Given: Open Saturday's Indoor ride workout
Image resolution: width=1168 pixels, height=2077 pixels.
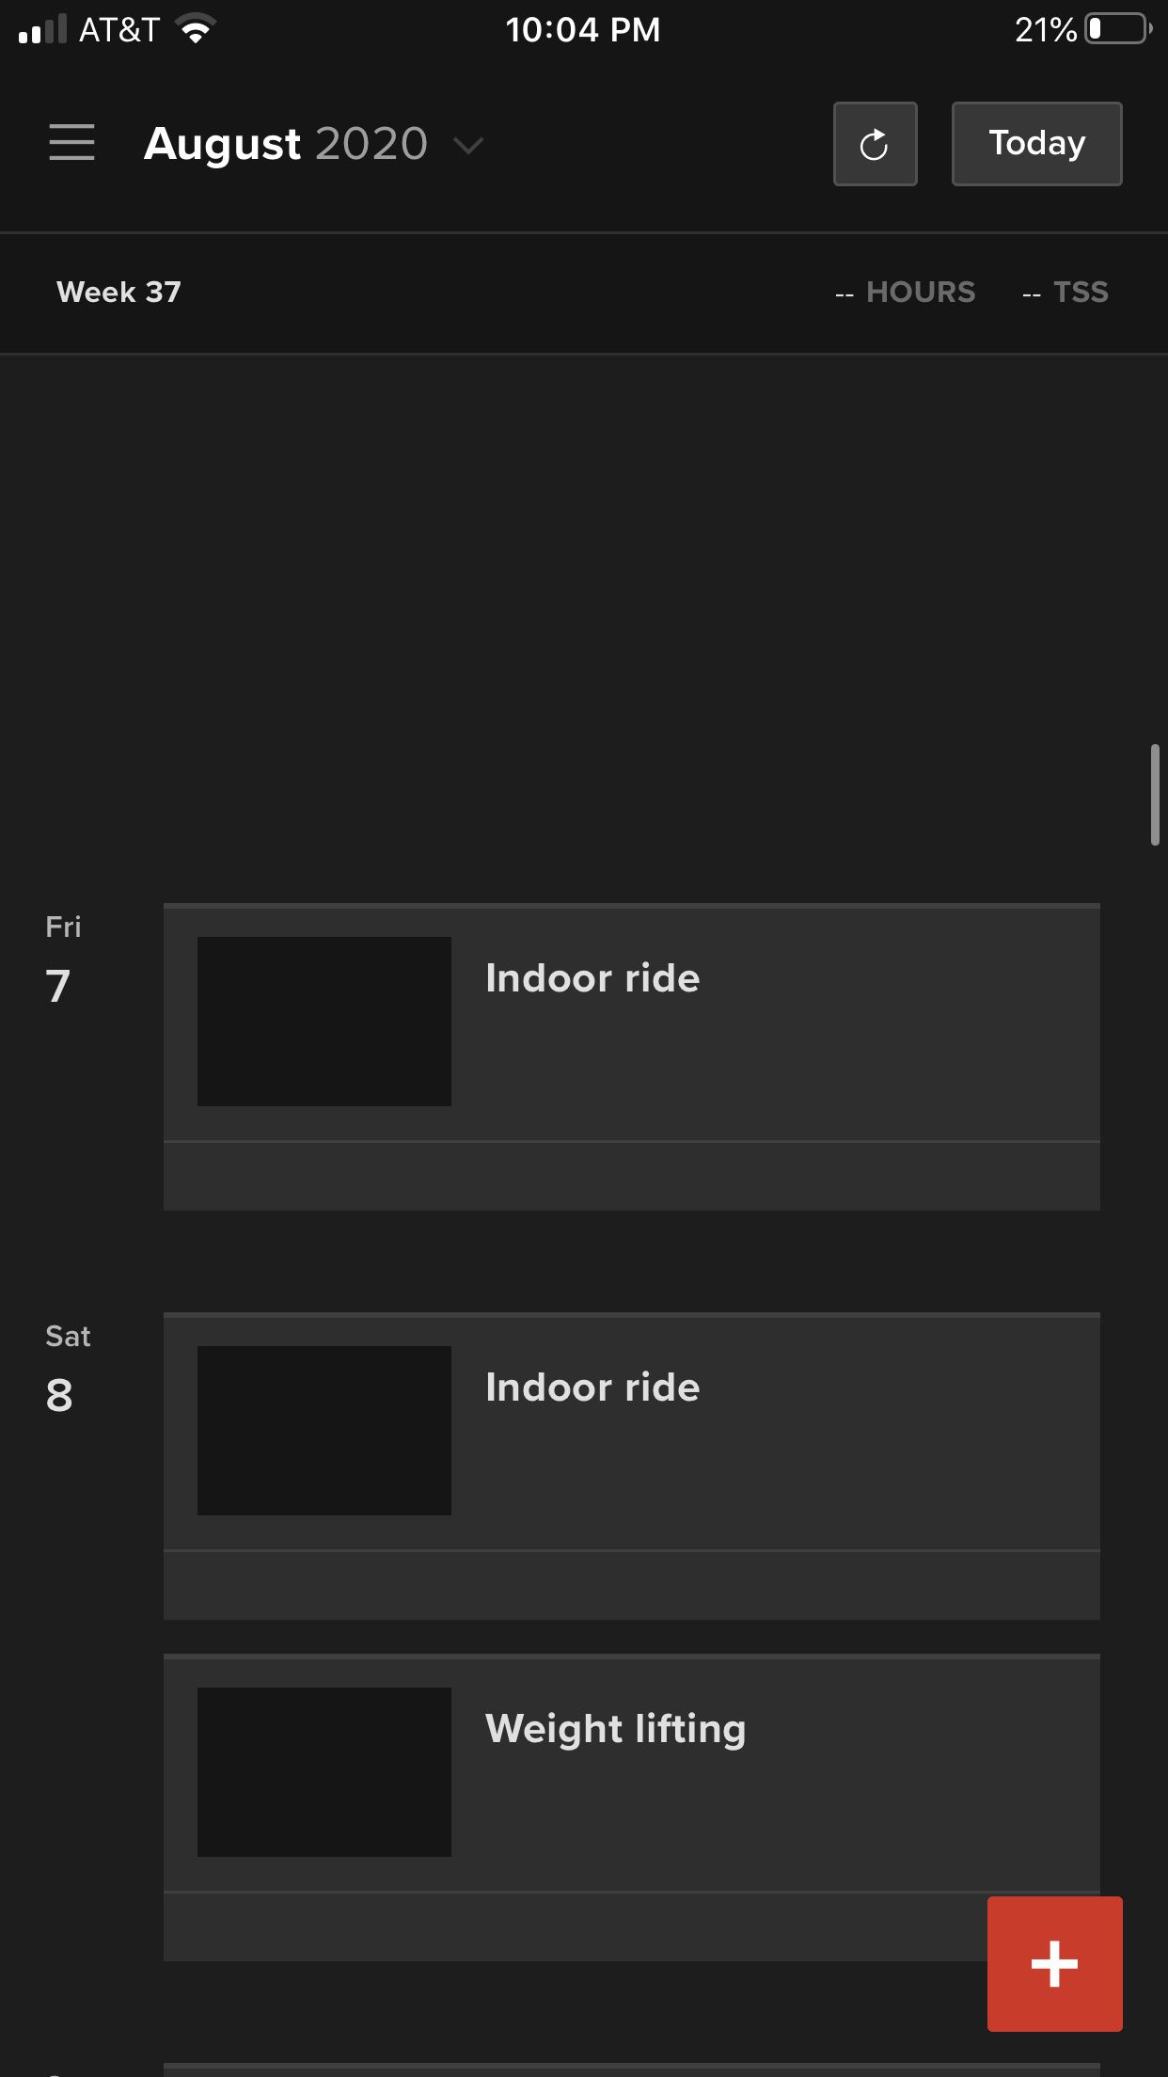Looking at the screenshot, I should point(631,1432).
